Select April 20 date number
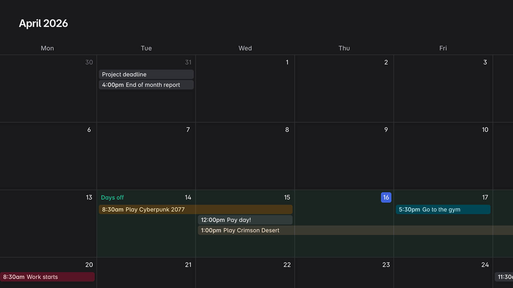The image size is (513, 288). 89,265
